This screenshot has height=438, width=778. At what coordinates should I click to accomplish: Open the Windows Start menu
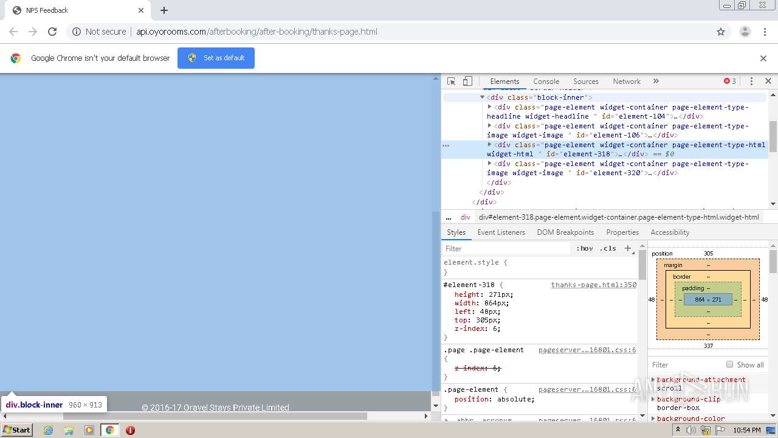(17, 429)
